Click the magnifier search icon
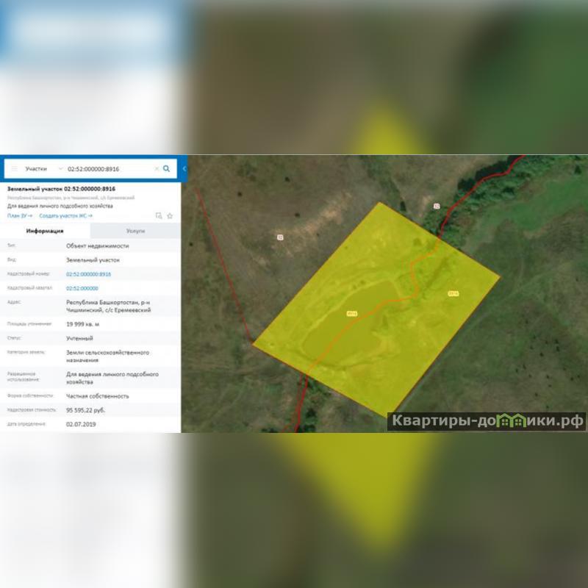The image size is (588, 588). coord(166,168)
